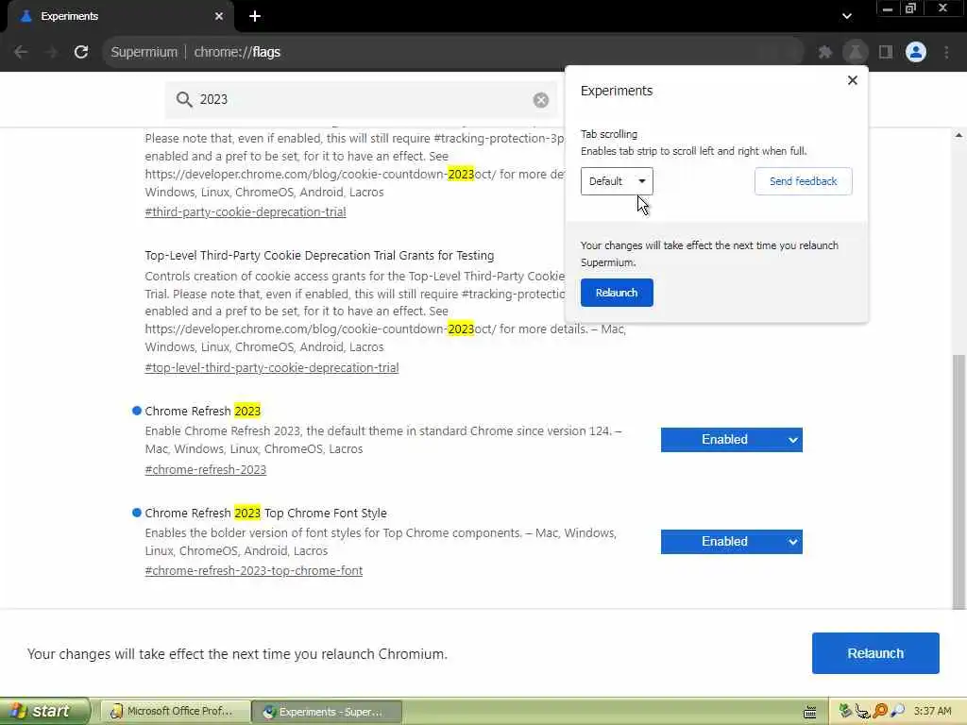Viewport: 967px width, 725px height.
Task: Close the Experiments tab
Action: tap(219, 16)
